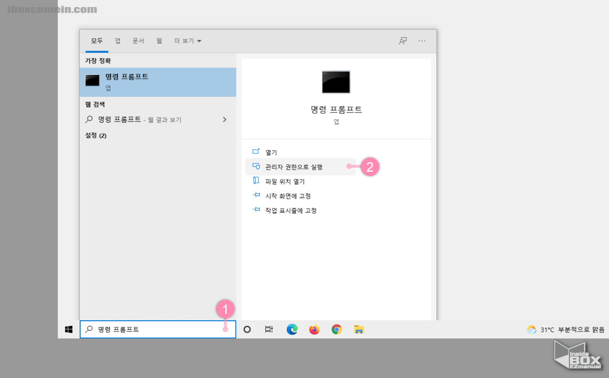
Task: Launch Microsoft Edge from the taskbar
Action: [292, 329]
